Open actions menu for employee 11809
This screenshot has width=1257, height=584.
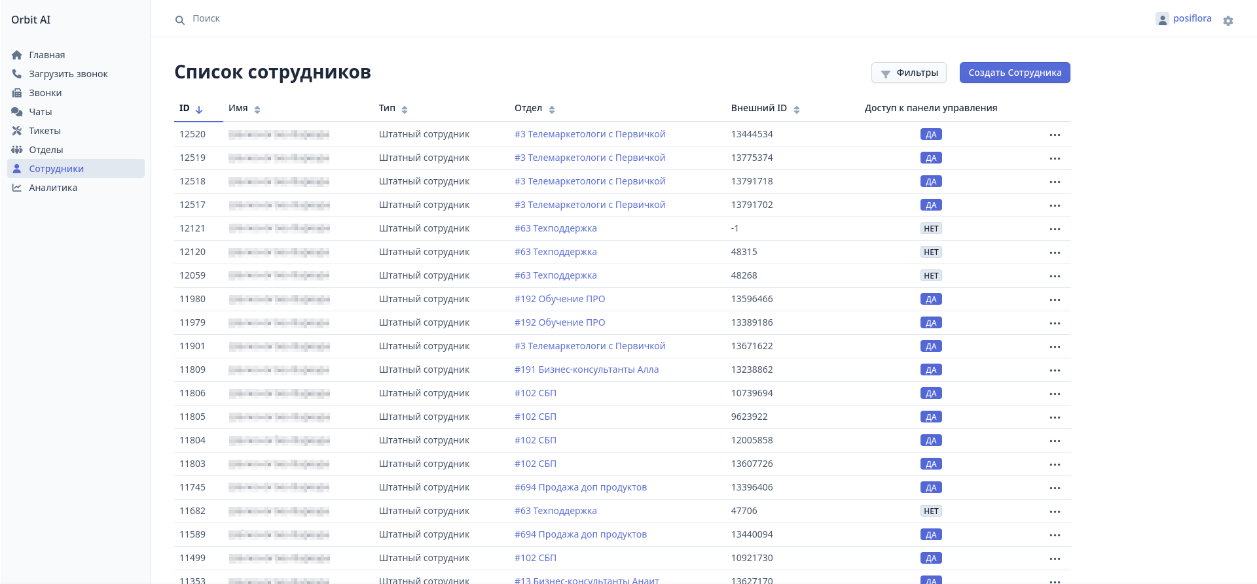click(x=1055, y=370)
